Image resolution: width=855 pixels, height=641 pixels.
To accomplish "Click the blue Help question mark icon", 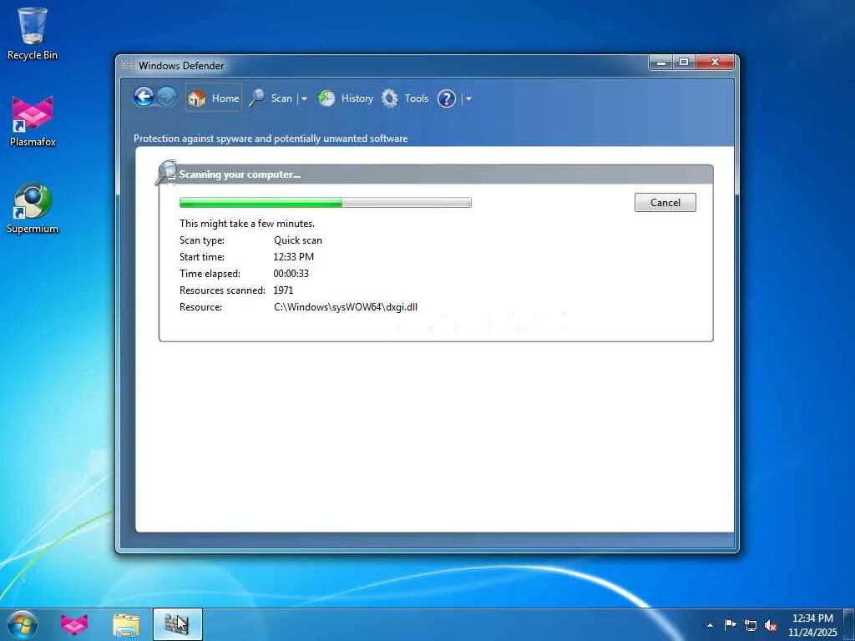I will pos(446,98).
